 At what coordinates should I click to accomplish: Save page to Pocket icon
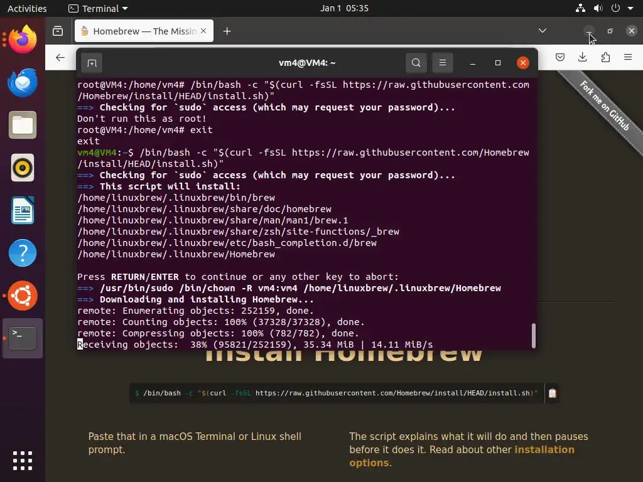(x=560, y=57)
